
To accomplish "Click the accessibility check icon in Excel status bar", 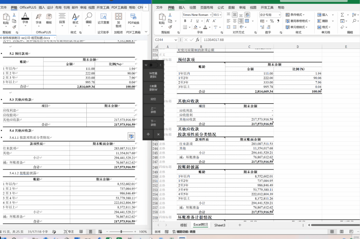I will [174, 232].
